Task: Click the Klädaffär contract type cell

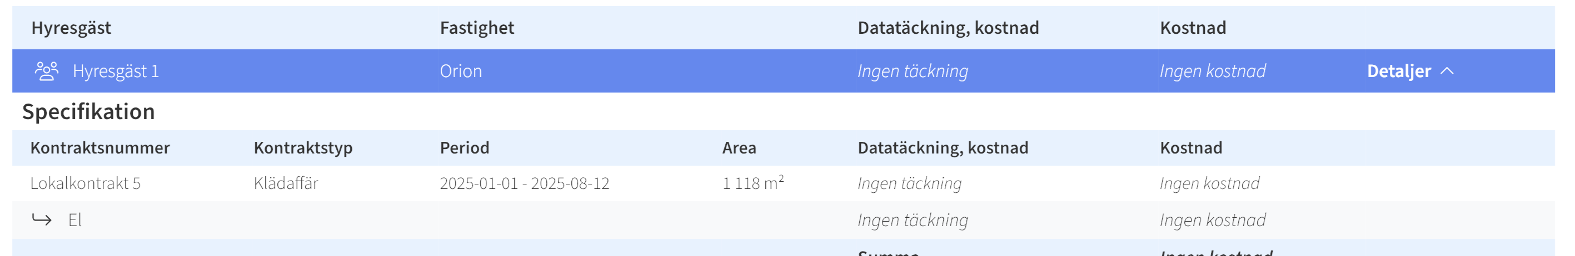Action: 286,183
